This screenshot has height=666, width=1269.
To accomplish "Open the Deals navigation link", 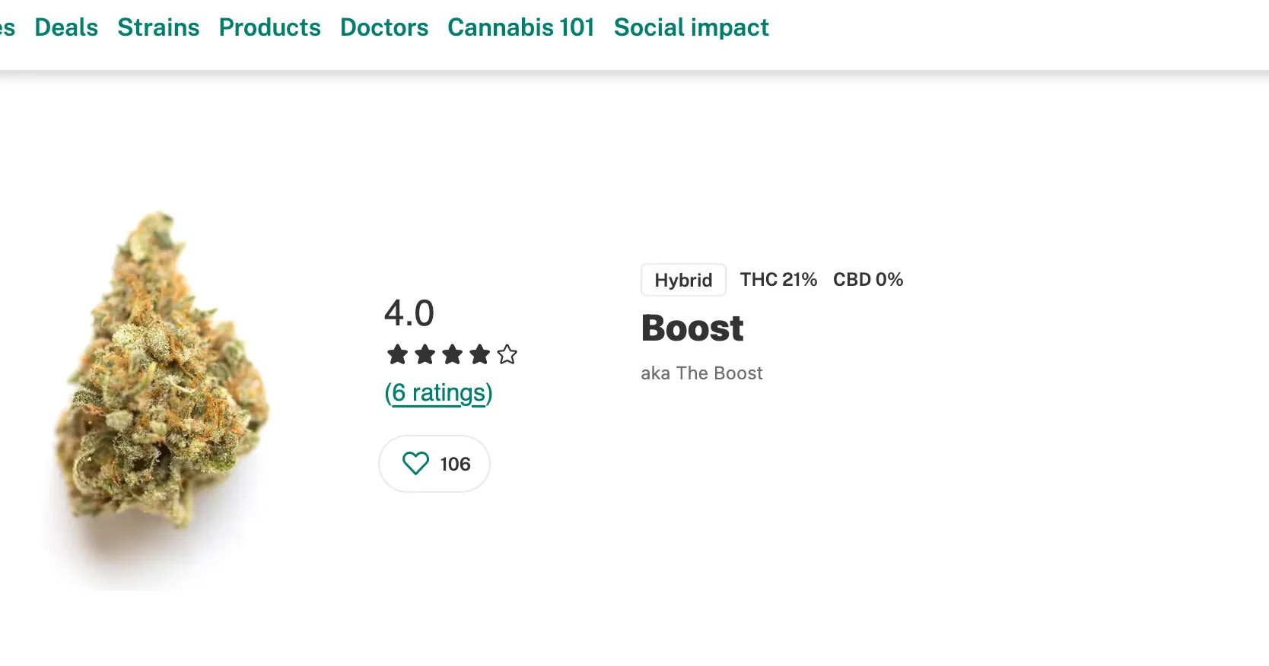I will 66,27.
